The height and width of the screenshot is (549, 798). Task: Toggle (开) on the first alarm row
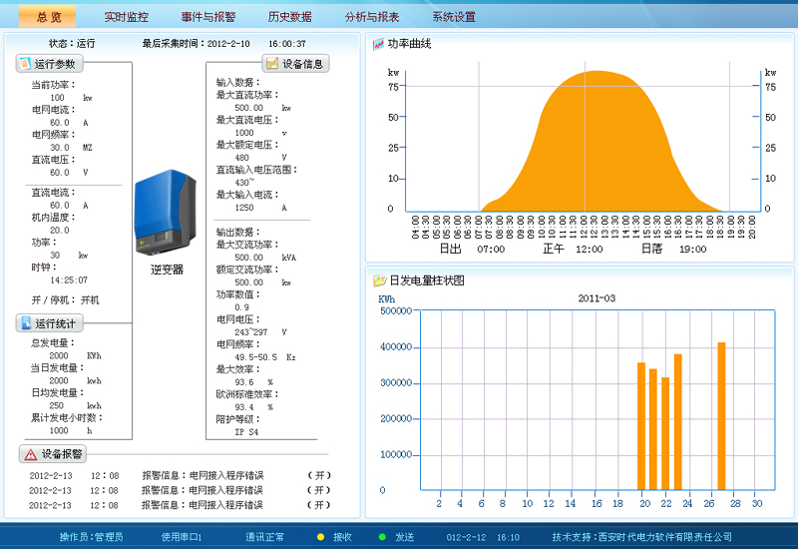(x=318, y=476)
